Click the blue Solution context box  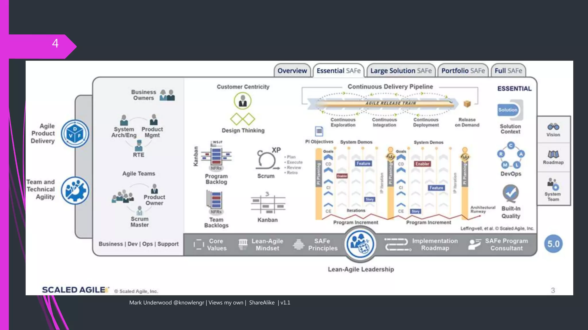508,110
